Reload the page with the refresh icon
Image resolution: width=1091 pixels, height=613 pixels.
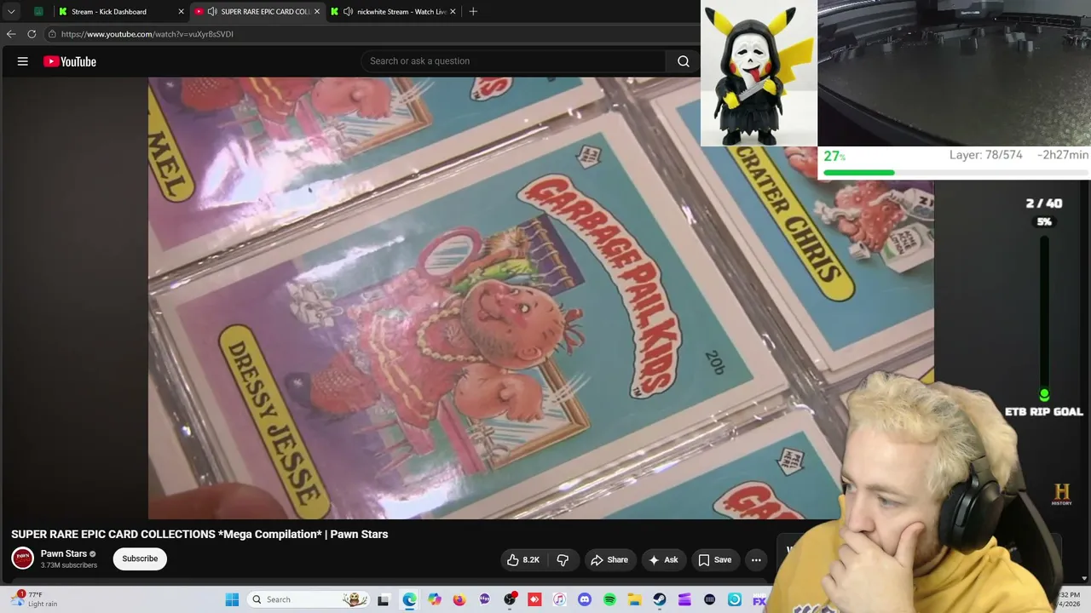click(x=32, y=34)
